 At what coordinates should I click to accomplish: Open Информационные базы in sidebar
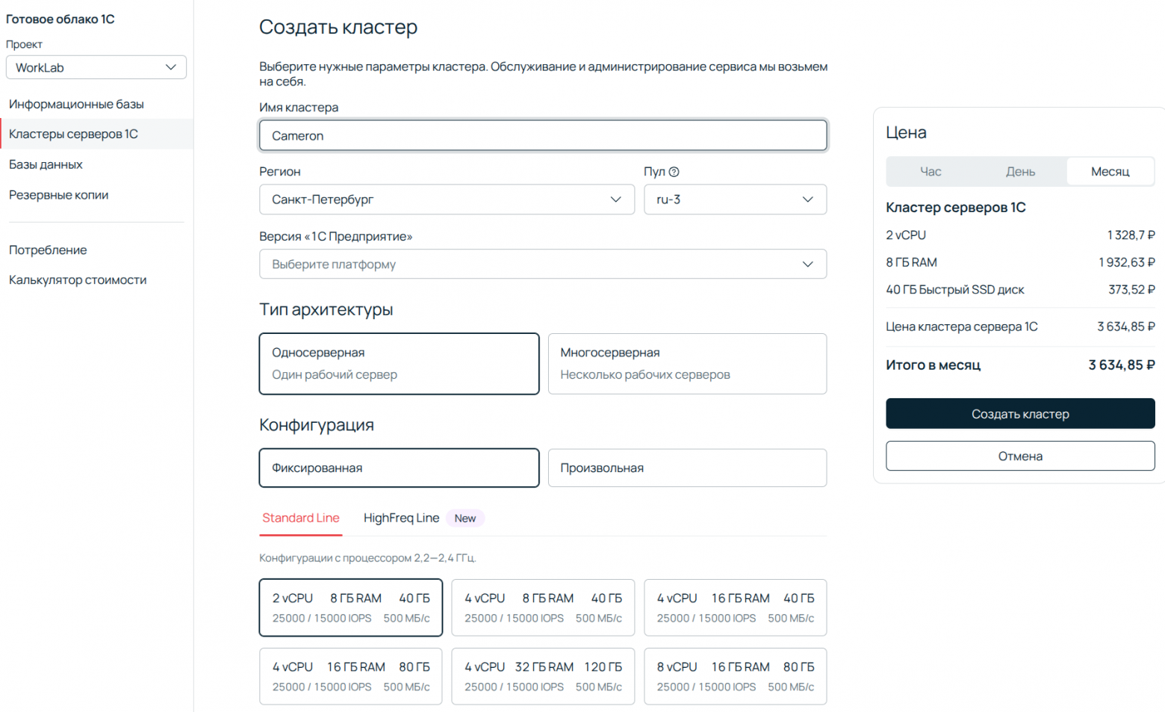click(x=76, y=105)
